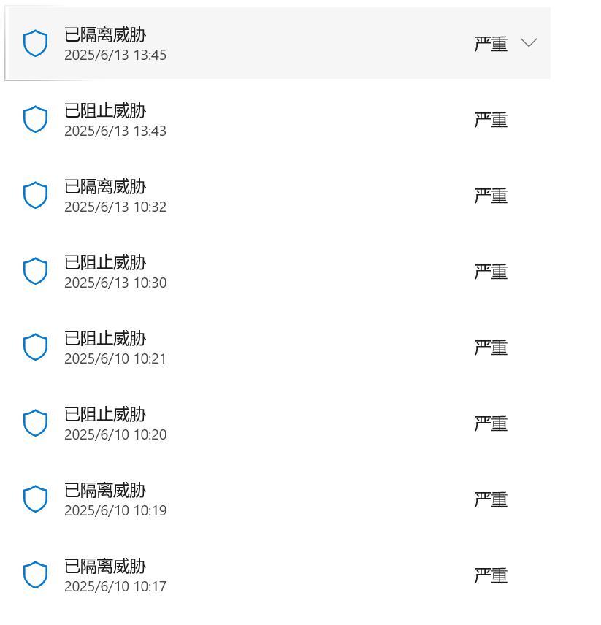Click 严重 label on the 10:17 row
This screenshot has height=625, width=601.
pyautogui.click(x=491, y=575)
